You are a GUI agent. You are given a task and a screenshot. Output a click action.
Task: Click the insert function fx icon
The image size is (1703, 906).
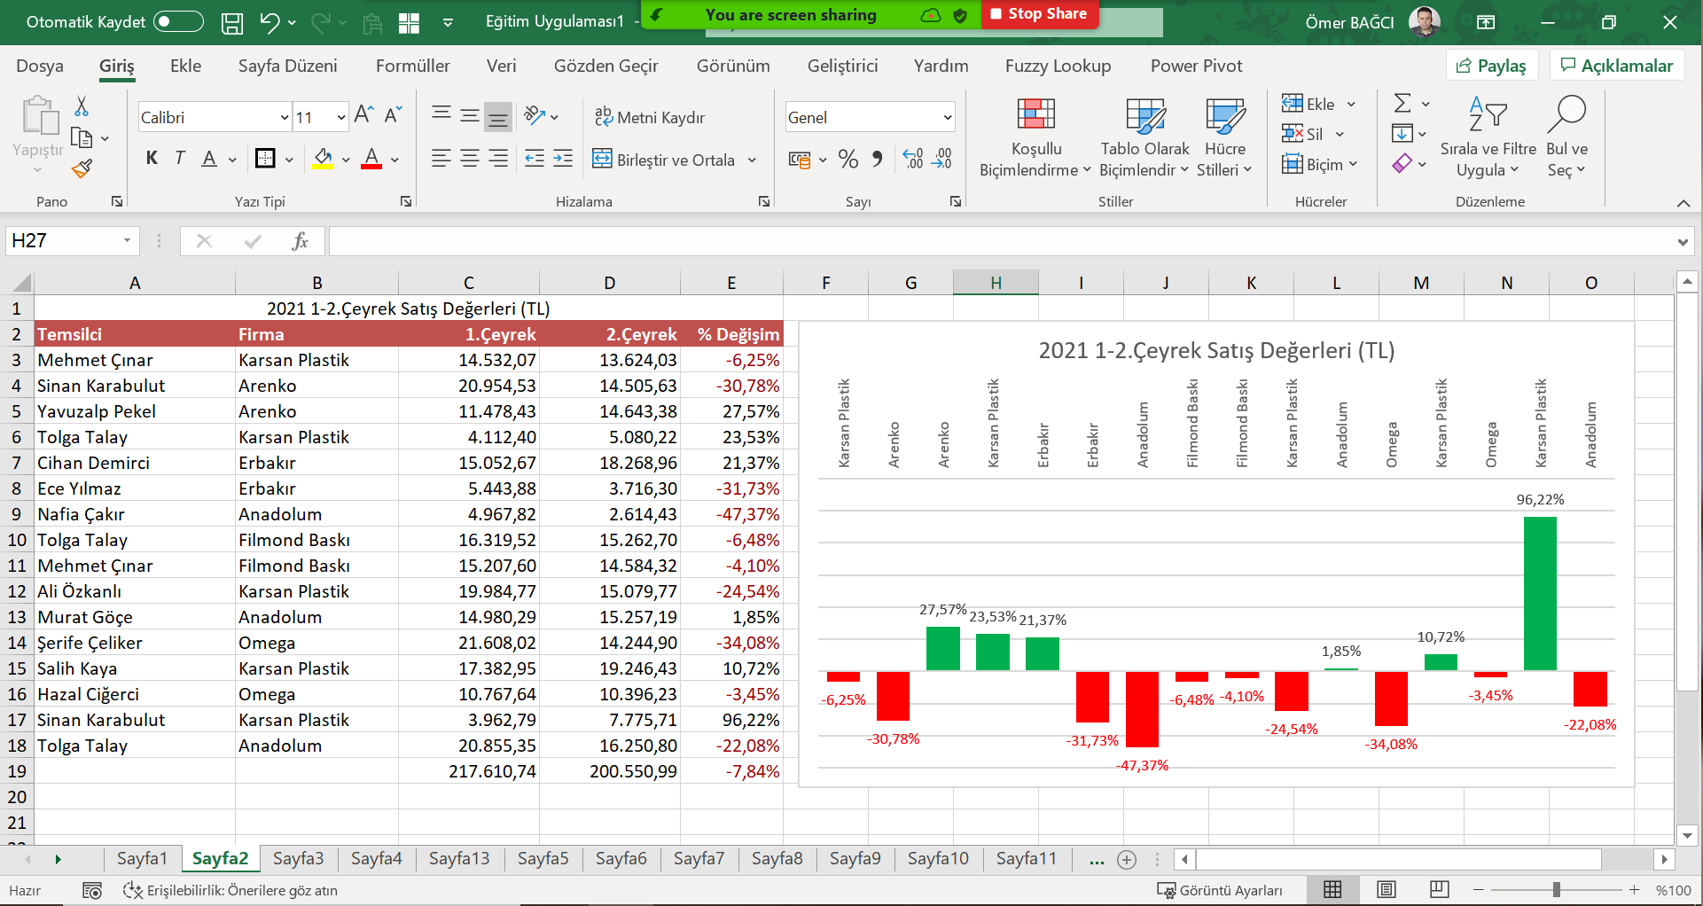coord(300,241)
